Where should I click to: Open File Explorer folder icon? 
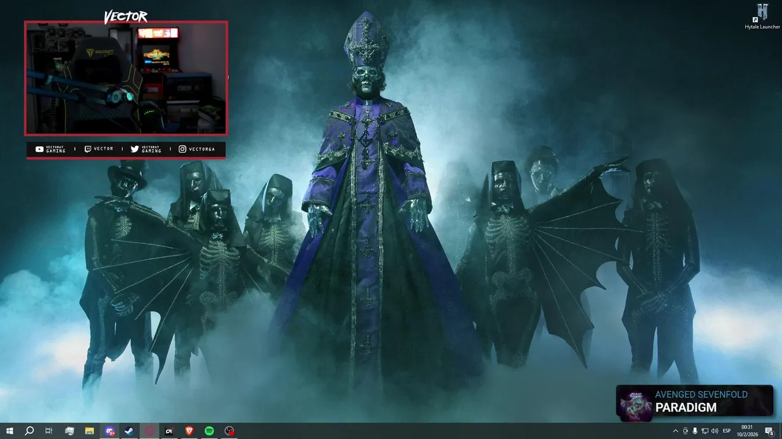[89, 431]
